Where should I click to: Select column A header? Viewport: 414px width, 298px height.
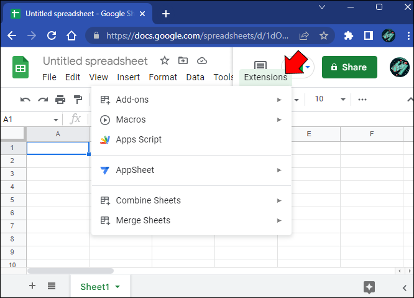click(58, 134)
